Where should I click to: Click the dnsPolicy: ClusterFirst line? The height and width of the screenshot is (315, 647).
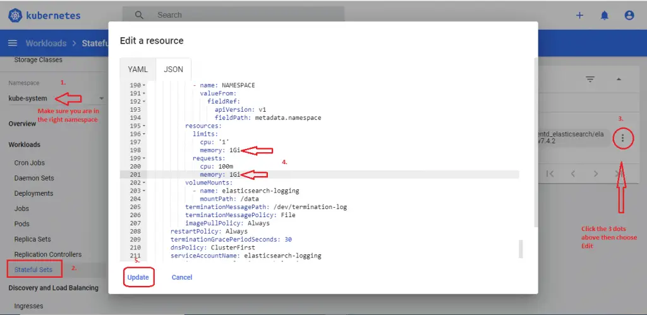[213, 248]
